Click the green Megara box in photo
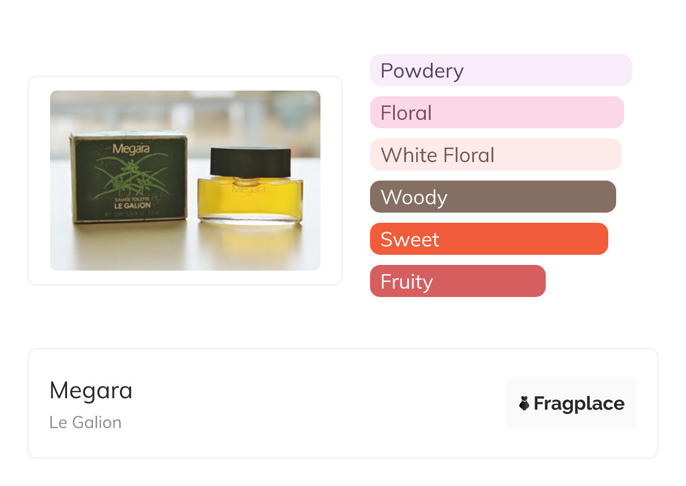 click(128, 177)
